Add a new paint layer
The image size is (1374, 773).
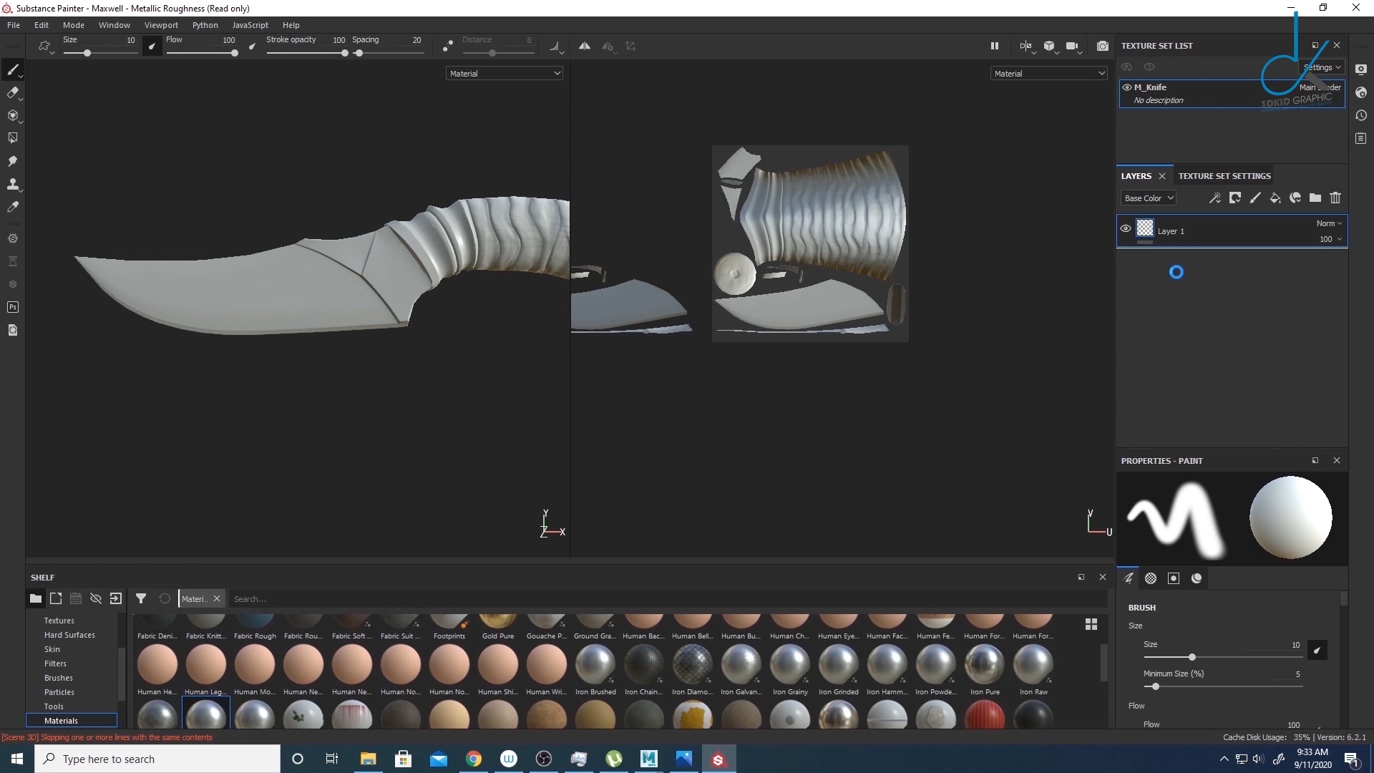point(1254,198)
